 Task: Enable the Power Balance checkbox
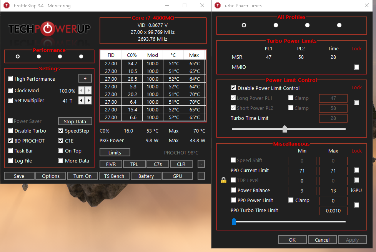pyautogui.click(x=233, y=190)
